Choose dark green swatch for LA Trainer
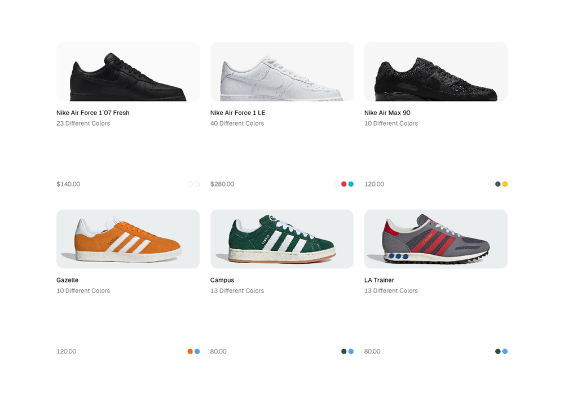Screen dimensions: 564x398 pyautogui.click(x=498, y=352)
